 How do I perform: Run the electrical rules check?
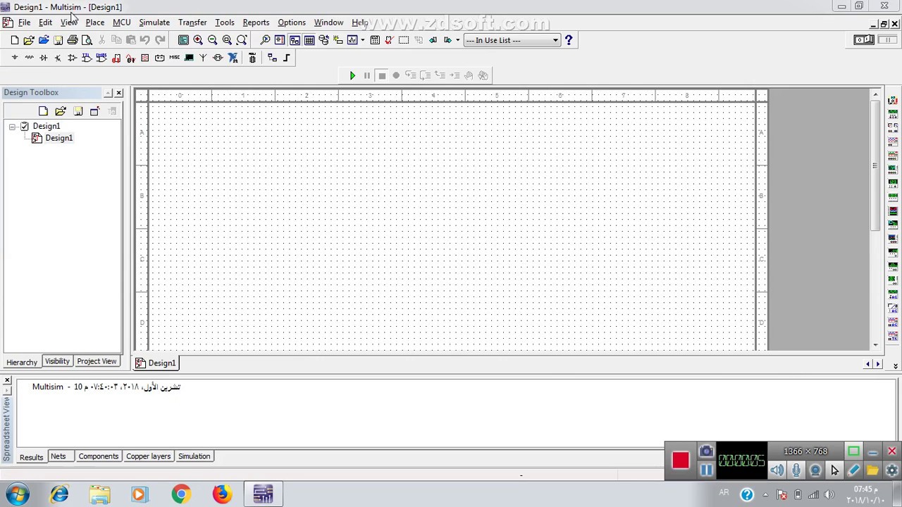(x=388, y=40)
